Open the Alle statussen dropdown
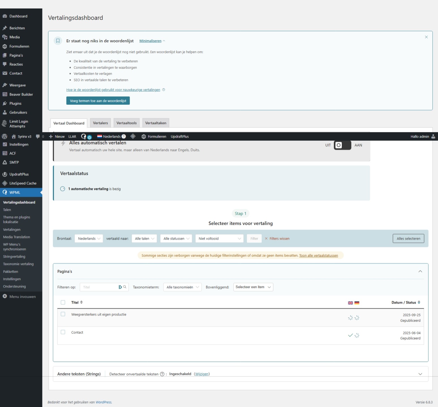Screen dimensions: 438x407 [176, 238]
